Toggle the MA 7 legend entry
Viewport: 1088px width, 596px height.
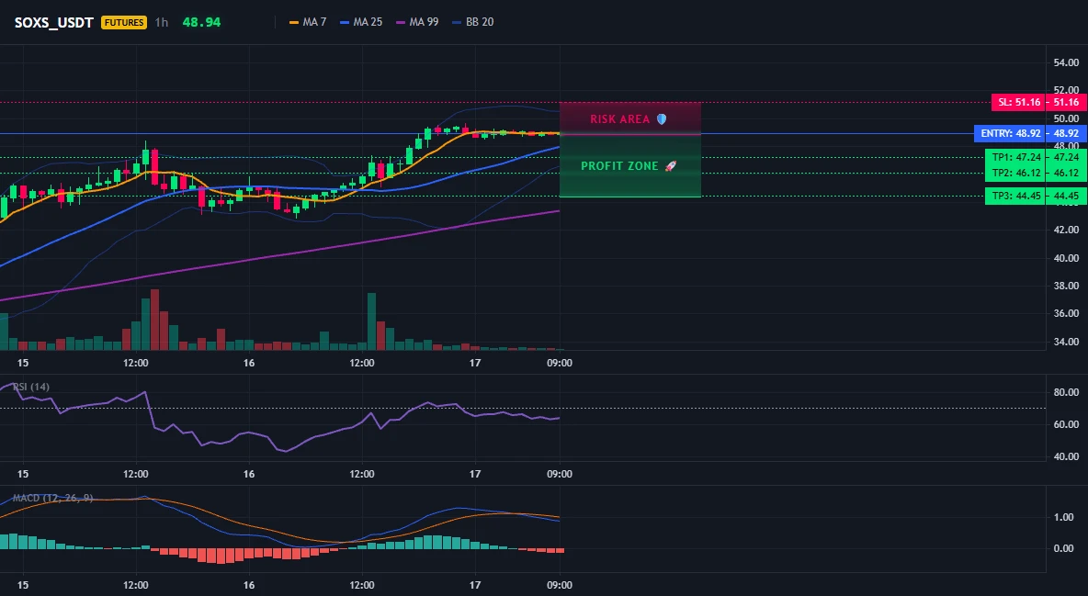click(308, 22)
